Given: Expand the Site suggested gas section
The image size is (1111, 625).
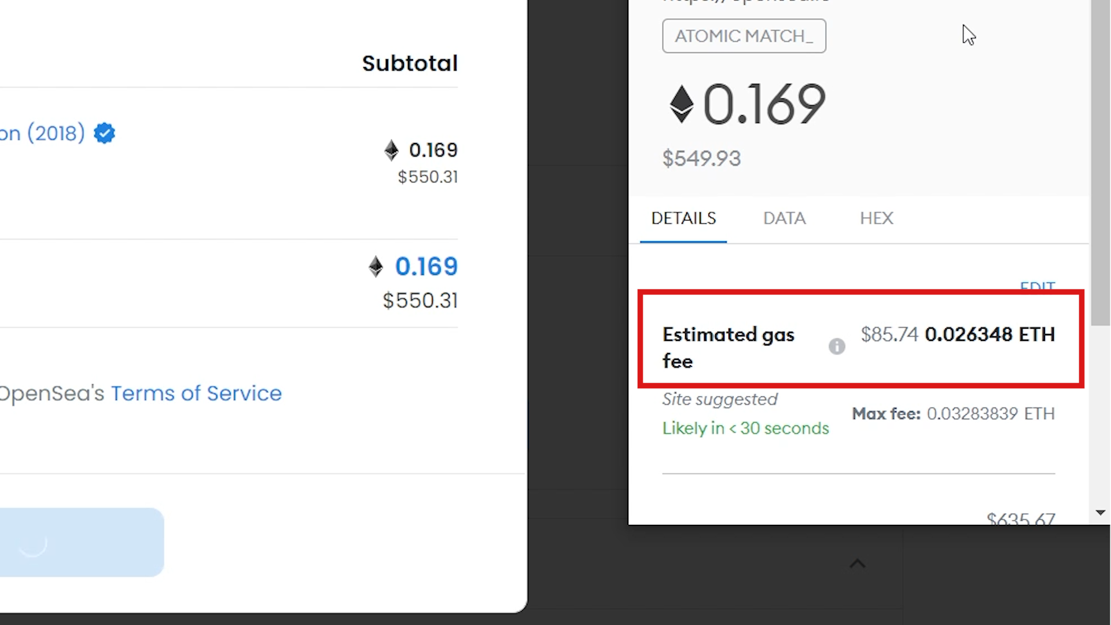Looking at the screenshot, I should (719, 399).
